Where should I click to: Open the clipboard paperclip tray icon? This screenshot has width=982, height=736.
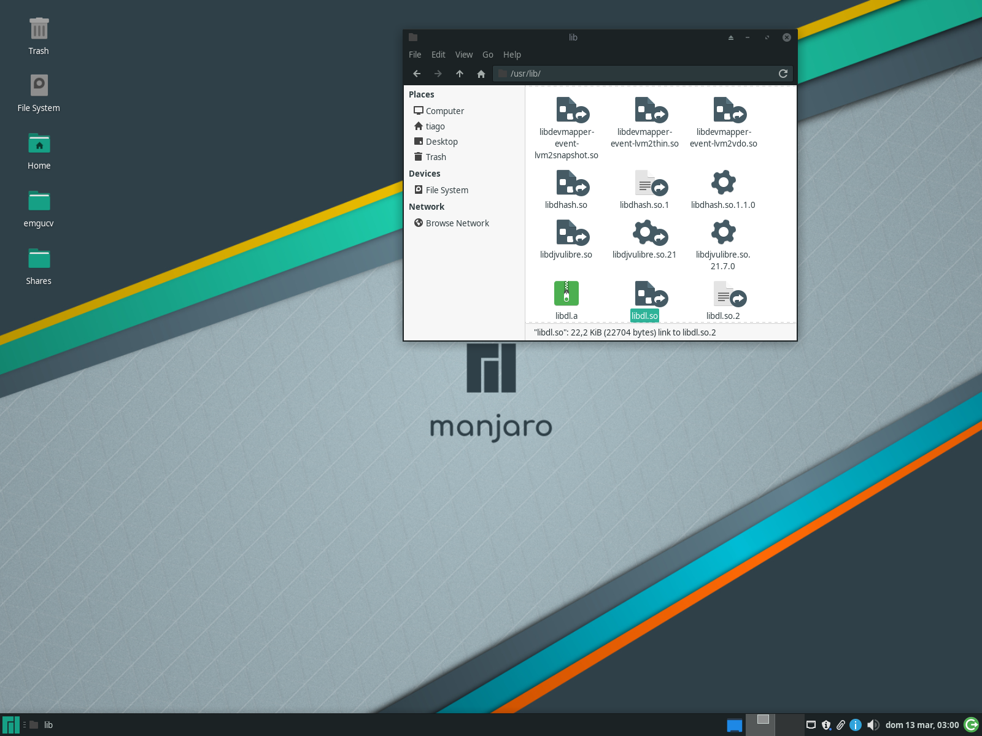click(841, 725)
